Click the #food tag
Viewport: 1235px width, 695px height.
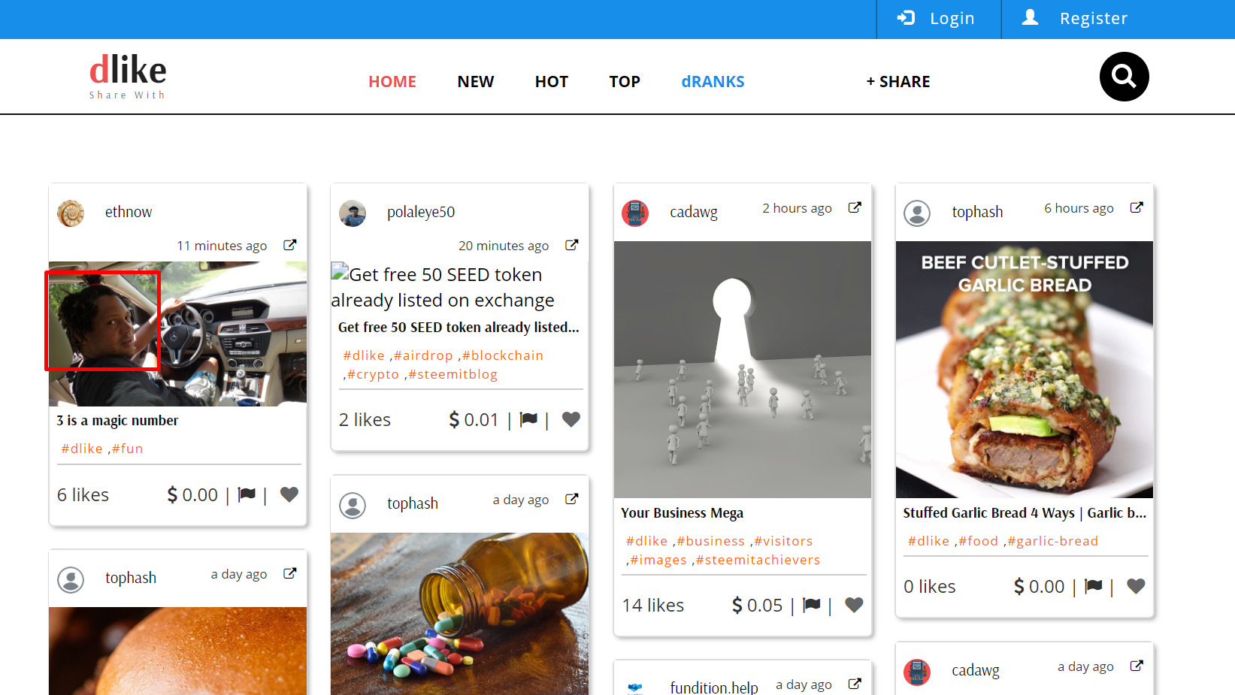click(x=978, y=541)
